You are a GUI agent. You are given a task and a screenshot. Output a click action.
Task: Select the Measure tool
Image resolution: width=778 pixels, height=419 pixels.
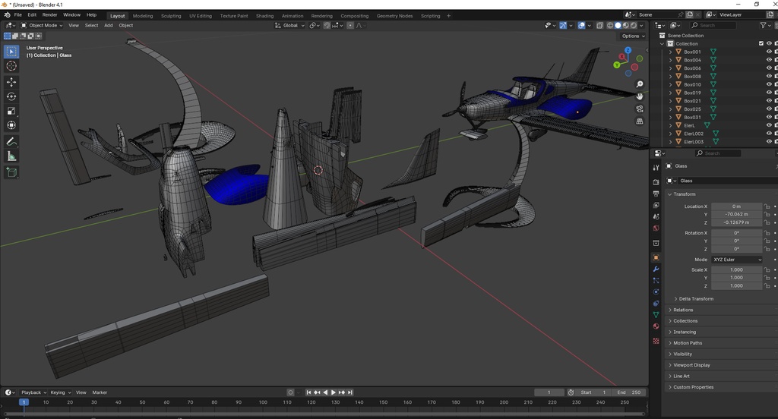pyautogui.click(x=11, y=156)
